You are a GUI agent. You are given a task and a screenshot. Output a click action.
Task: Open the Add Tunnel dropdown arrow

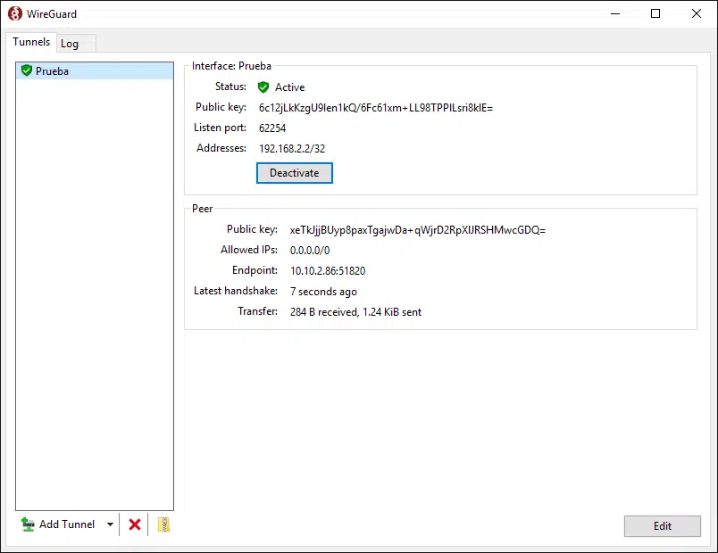(110, 524)
